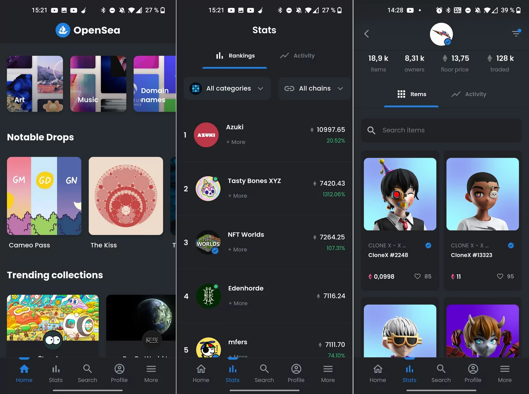Tap the mfers collection name
Image resolution: width=529 pixels, height=394 pixels.
238,342
